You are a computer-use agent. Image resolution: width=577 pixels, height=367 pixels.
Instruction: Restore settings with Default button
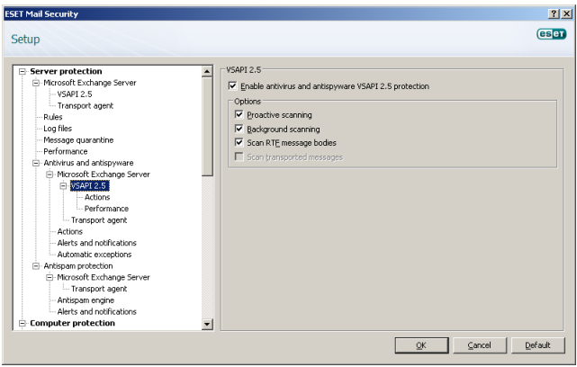tap(537, 345)
